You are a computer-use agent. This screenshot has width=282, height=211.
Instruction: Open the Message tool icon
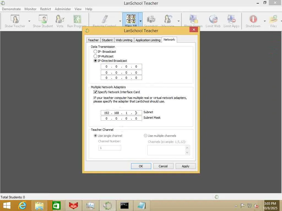coord(168,19)
